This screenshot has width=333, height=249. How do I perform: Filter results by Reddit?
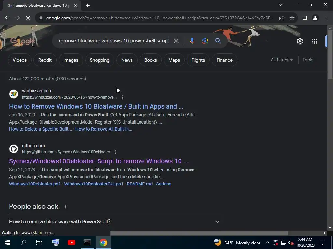click(45, 60)
